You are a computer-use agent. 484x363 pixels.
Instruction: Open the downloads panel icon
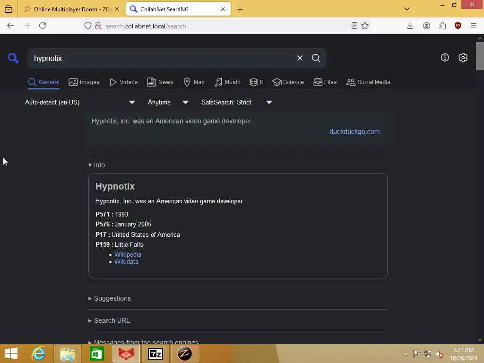410,26
